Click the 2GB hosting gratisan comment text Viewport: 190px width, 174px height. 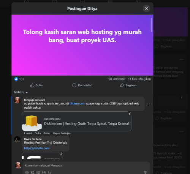click(81, 106)
